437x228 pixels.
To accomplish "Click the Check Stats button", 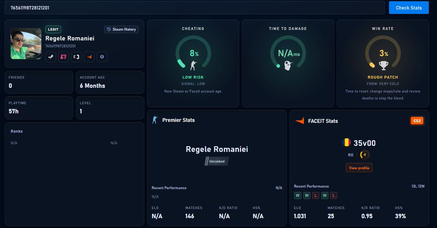I will point(409,8).
